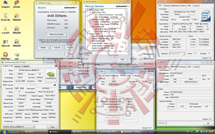Select the HDR1 - Canyon Flight row

tap(107, 22)
